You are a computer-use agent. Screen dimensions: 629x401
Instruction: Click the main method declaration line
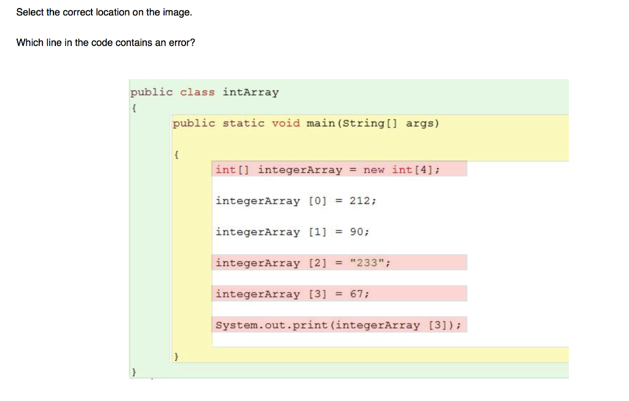point(306,123)
